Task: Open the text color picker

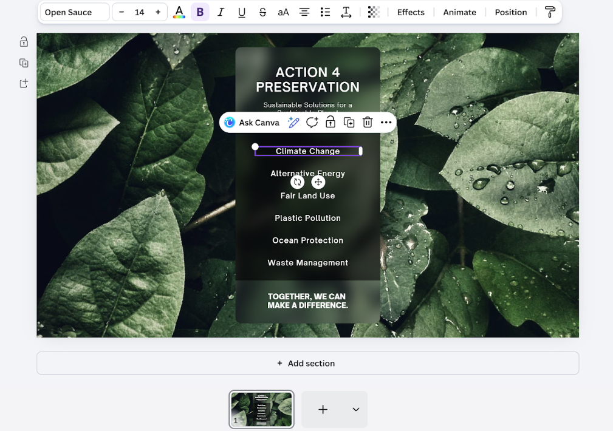Action: 179,12
